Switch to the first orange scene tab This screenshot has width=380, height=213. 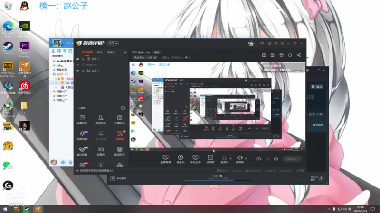(x=87, y=52)
